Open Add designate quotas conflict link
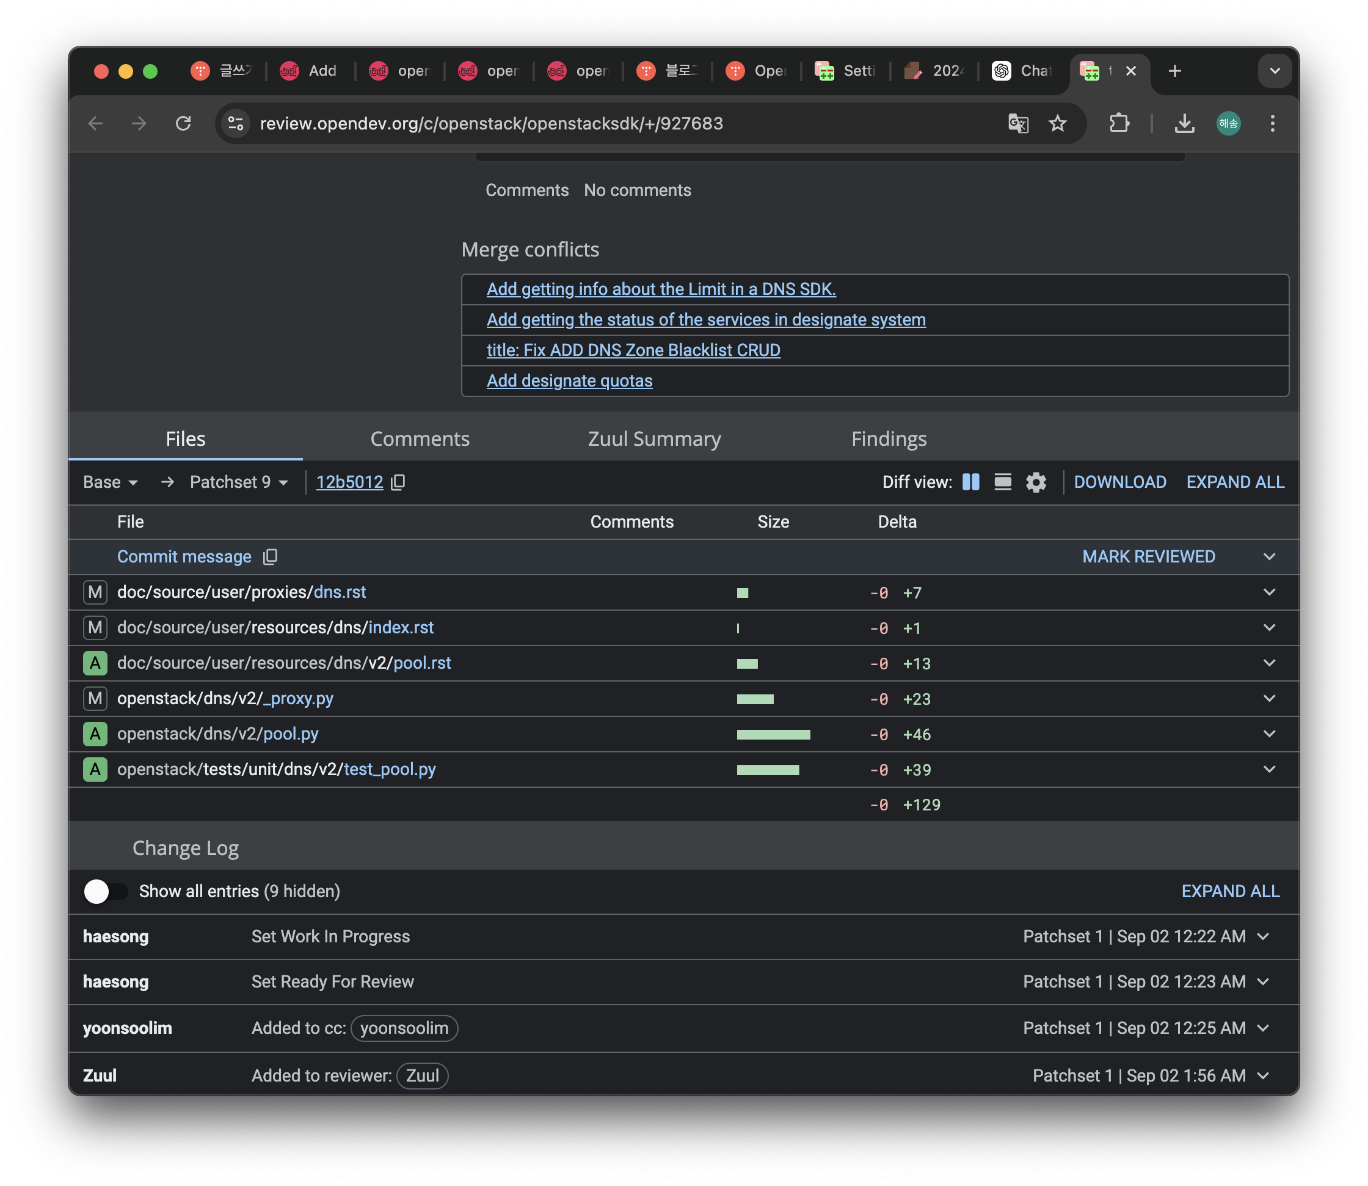 pos(569,381)
